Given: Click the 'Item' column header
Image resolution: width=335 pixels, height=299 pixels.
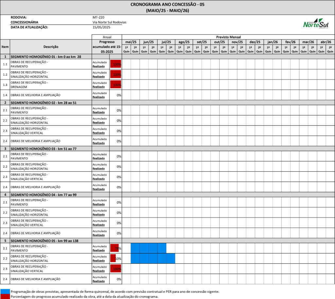Looking at the screenshot, I should click(x=5, y=47).
